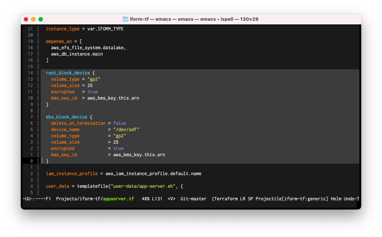Click 'device_name' attribute

tap(65, 130)
